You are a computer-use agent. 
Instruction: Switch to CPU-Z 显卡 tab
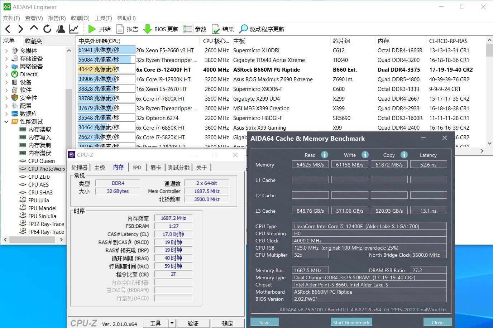(x=155, y=167)
